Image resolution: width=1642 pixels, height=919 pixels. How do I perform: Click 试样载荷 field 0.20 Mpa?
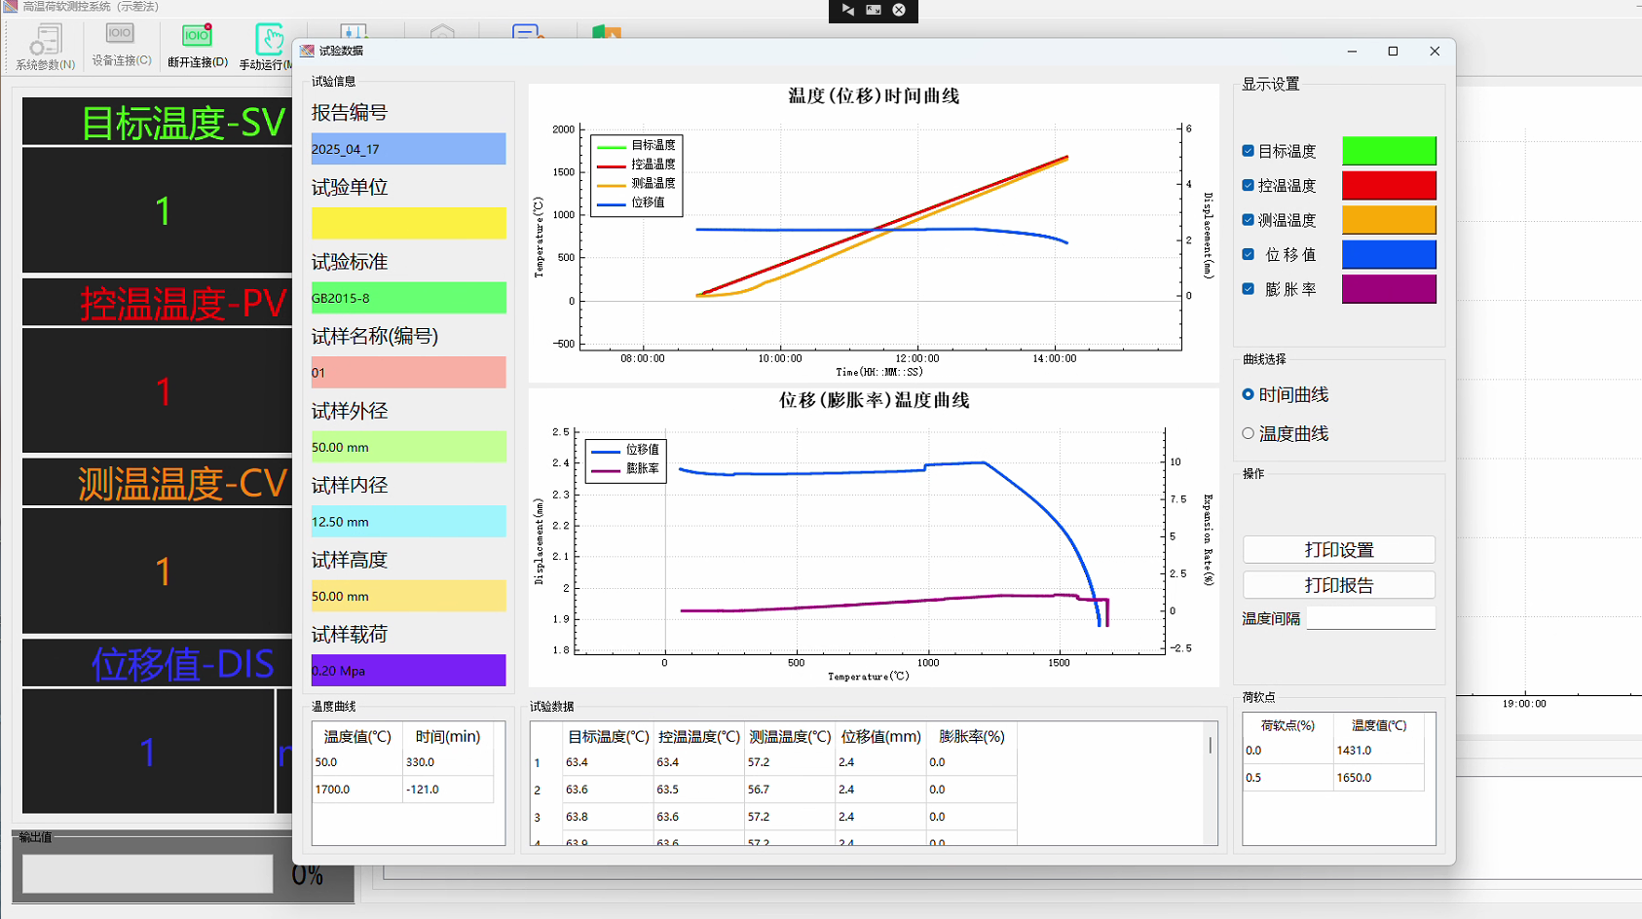click(x=408, y=671)
